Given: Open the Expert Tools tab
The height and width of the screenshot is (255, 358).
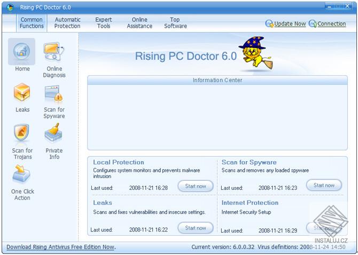Looking at the screenshot, I should pyautogui.click(x=104, y=23).
